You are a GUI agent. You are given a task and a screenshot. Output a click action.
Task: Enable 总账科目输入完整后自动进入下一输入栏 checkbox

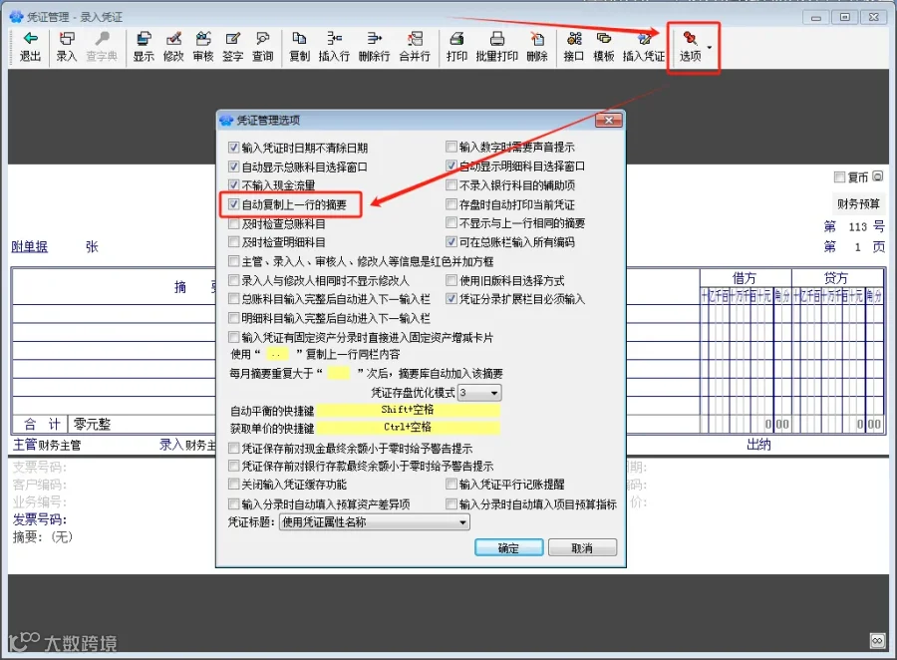233,299
